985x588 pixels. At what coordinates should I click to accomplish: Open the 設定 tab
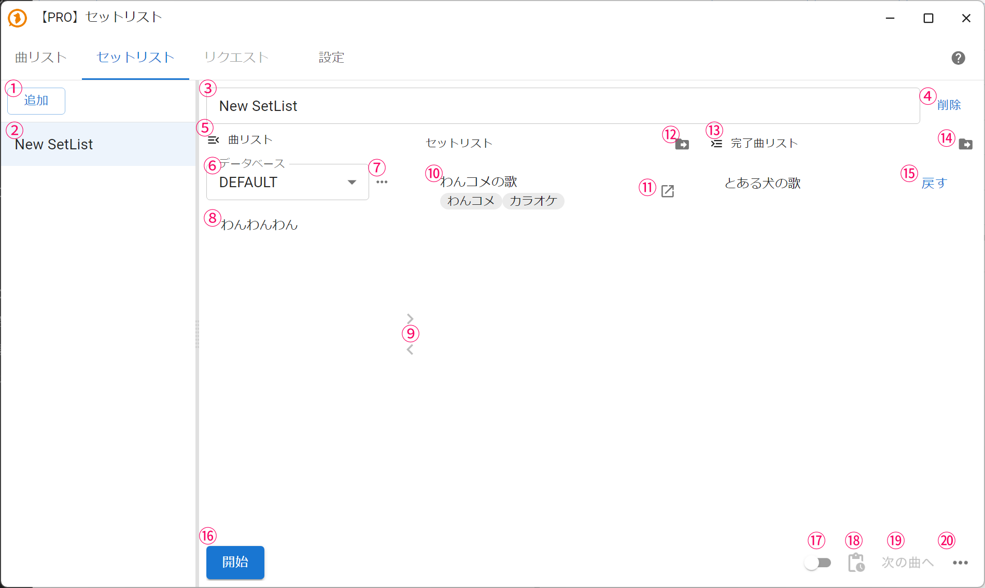click(x=331, y=58)
